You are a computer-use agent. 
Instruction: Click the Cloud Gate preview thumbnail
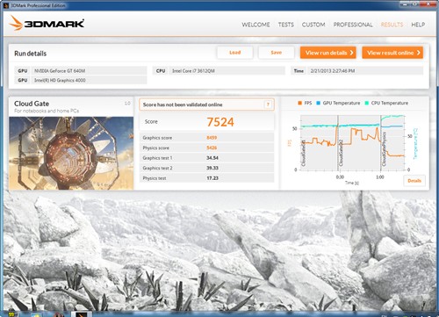coord(71,153)
